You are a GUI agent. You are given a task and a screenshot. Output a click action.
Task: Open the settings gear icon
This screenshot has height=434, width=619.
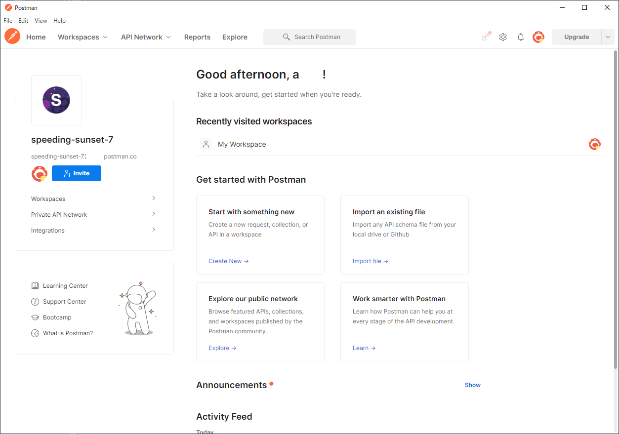click(503, 37)
